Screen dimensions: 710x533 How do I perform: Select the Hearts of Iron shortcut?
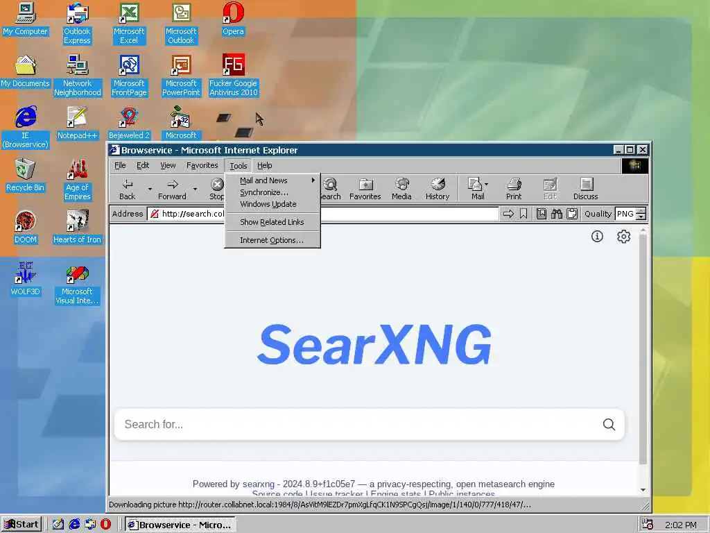(78, 228)
